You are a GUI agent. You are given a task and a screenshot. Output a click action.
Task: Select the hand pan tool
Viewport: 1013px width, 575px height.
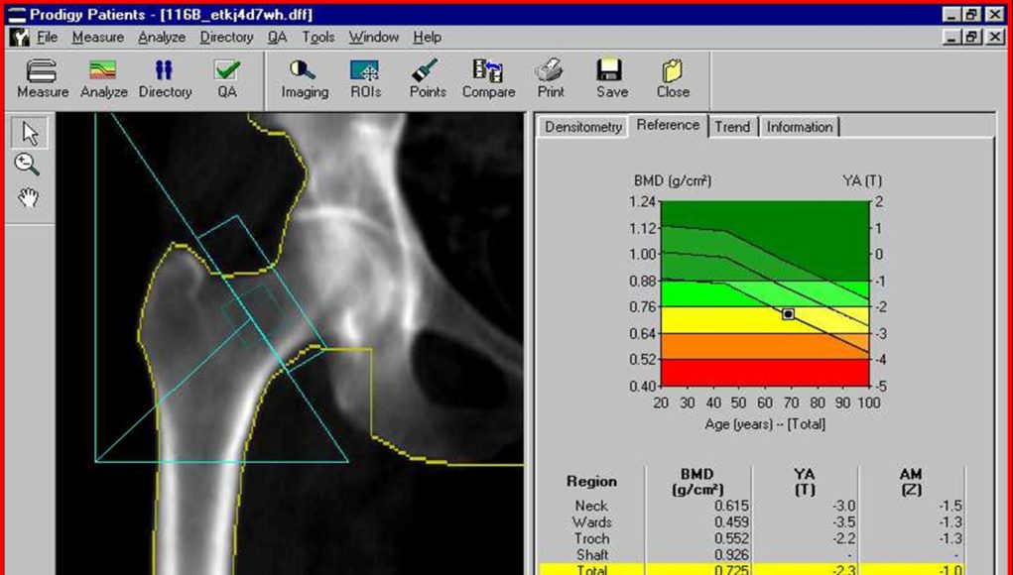tap(28, 197)
